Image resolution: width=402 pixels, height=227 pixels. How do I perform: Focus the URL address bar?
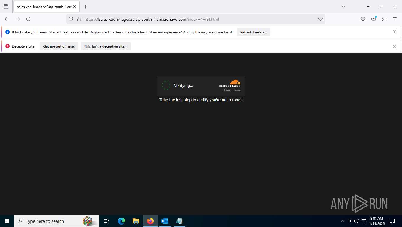pyautogui.click(x=196, y=19)
